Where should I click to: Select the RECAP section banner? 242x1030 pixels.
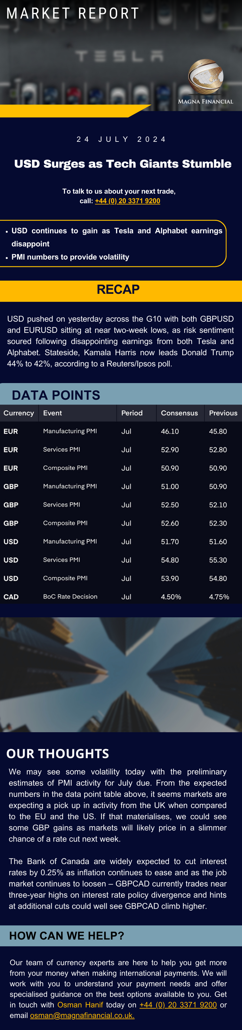(121, 290)
